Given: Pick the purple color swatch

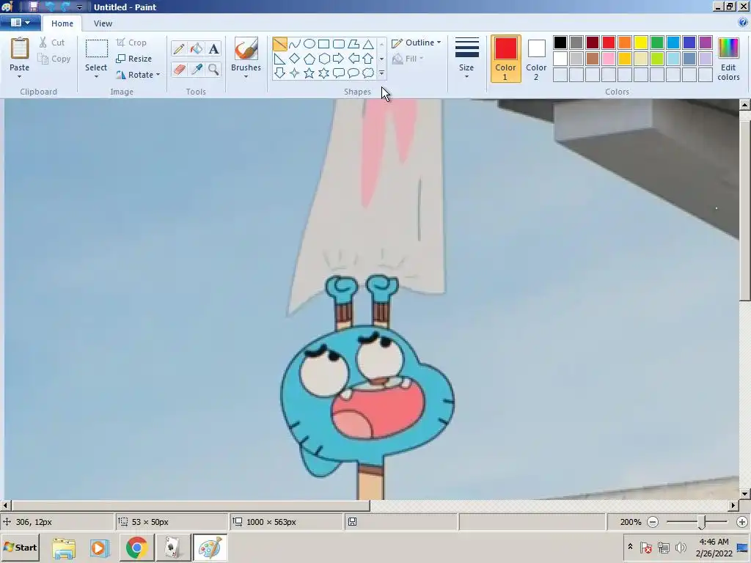Looking at the screenshot, I should pyautogui.click(x=706, y=43).
